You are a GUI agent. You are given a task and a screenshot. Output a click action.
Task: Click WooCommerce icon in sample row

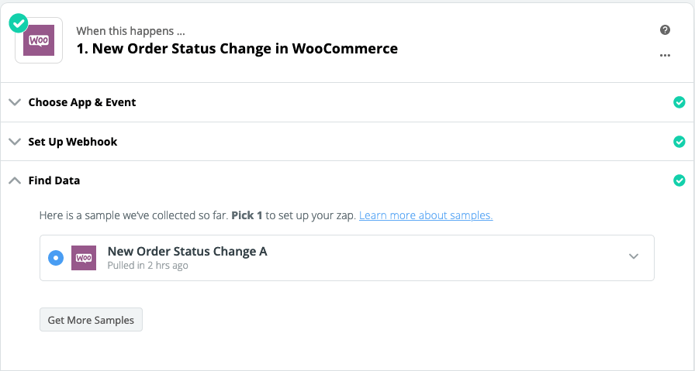click(x=83, y=258)
